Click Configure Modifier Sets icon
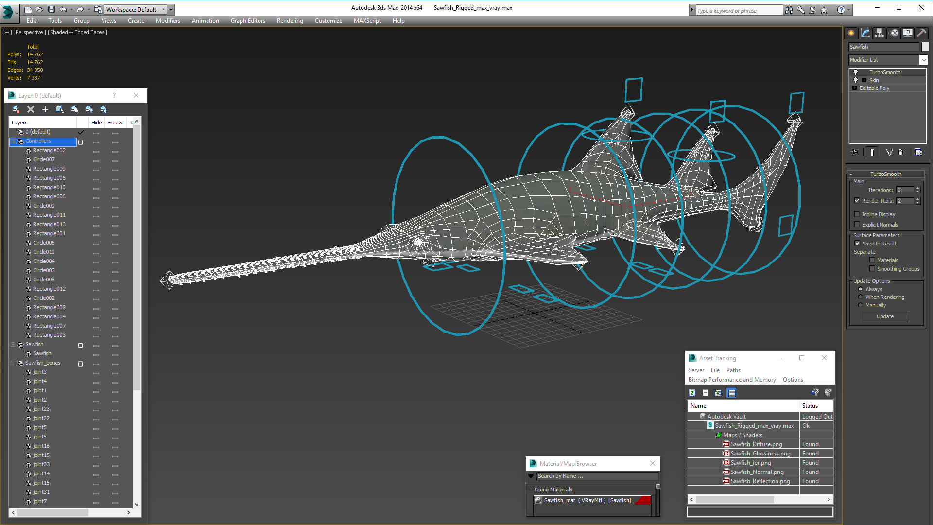Viewport: 933px width, 525px height. pyautogui.click(x=918, y=152)
